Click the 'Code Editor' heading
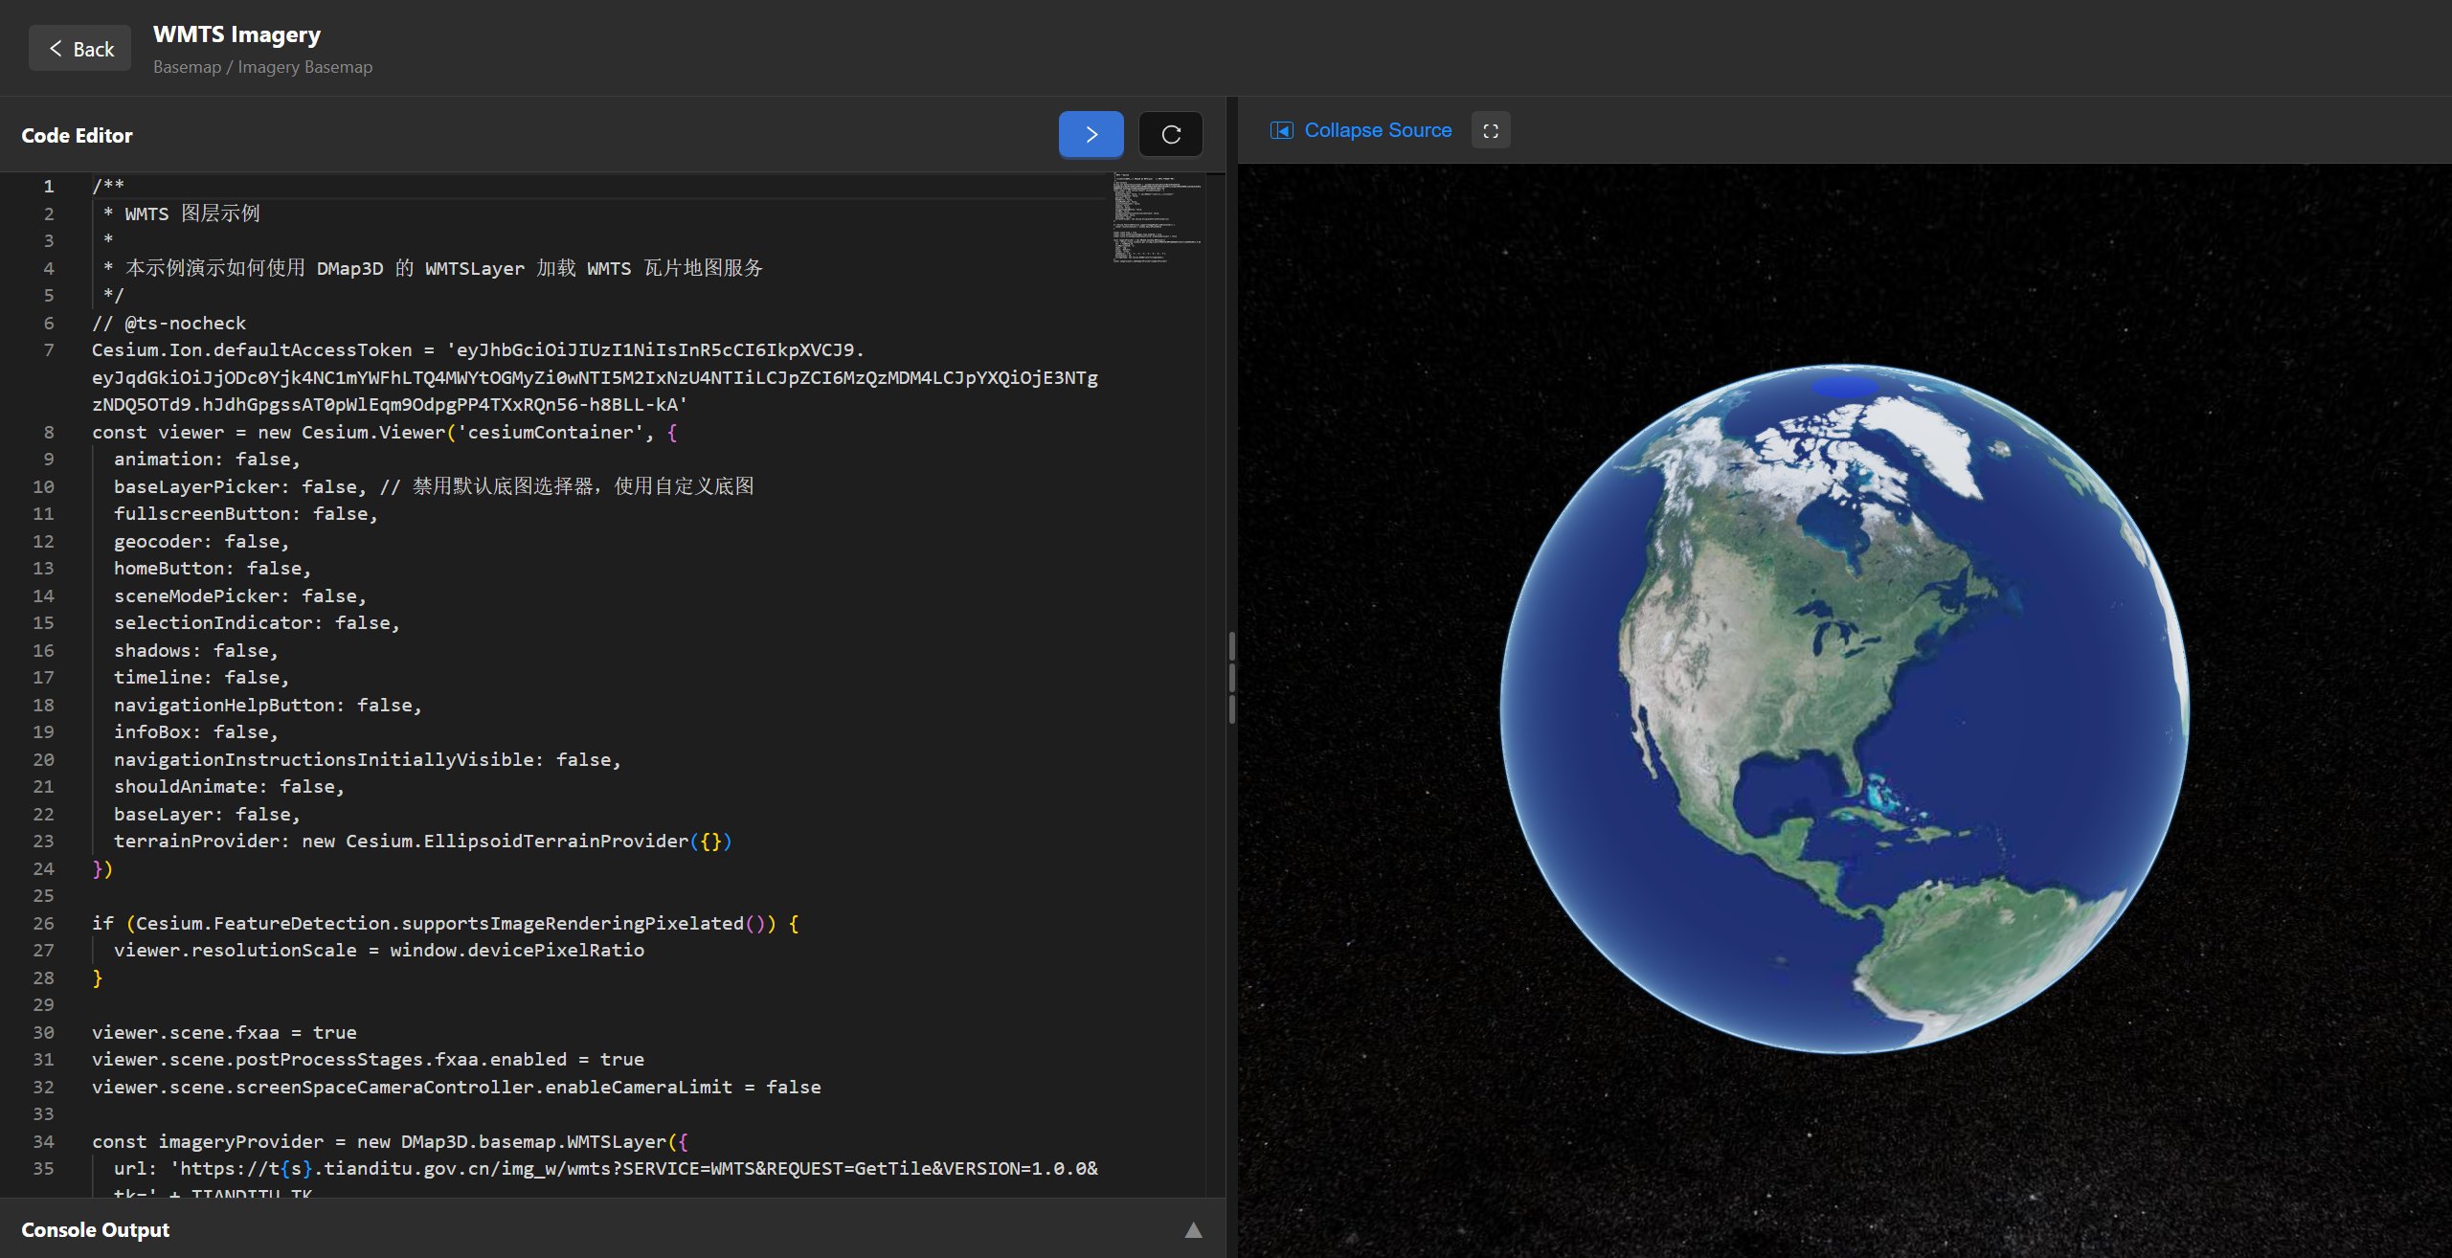The height and width of the screenshot is (1258, 2452). (x=77, y=135)
